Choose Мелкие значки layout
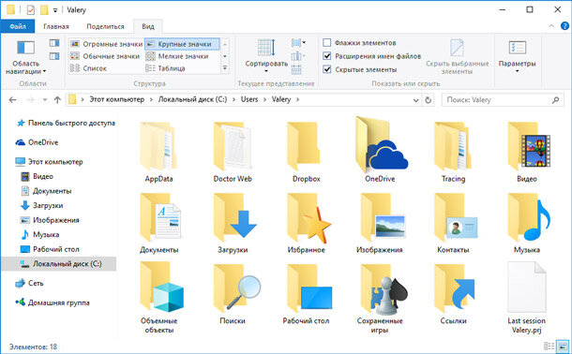 177,56
